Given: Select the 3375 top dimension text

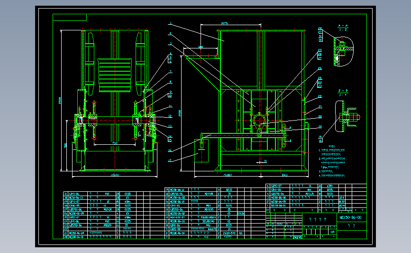Looking at the screenshot, I should (224, 23).
